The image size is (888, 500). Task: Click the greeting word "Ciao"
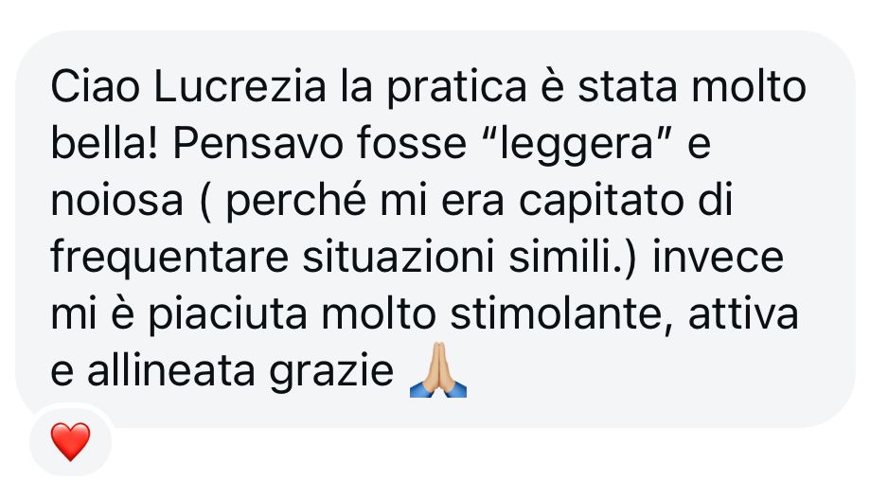tap(95, 86)
